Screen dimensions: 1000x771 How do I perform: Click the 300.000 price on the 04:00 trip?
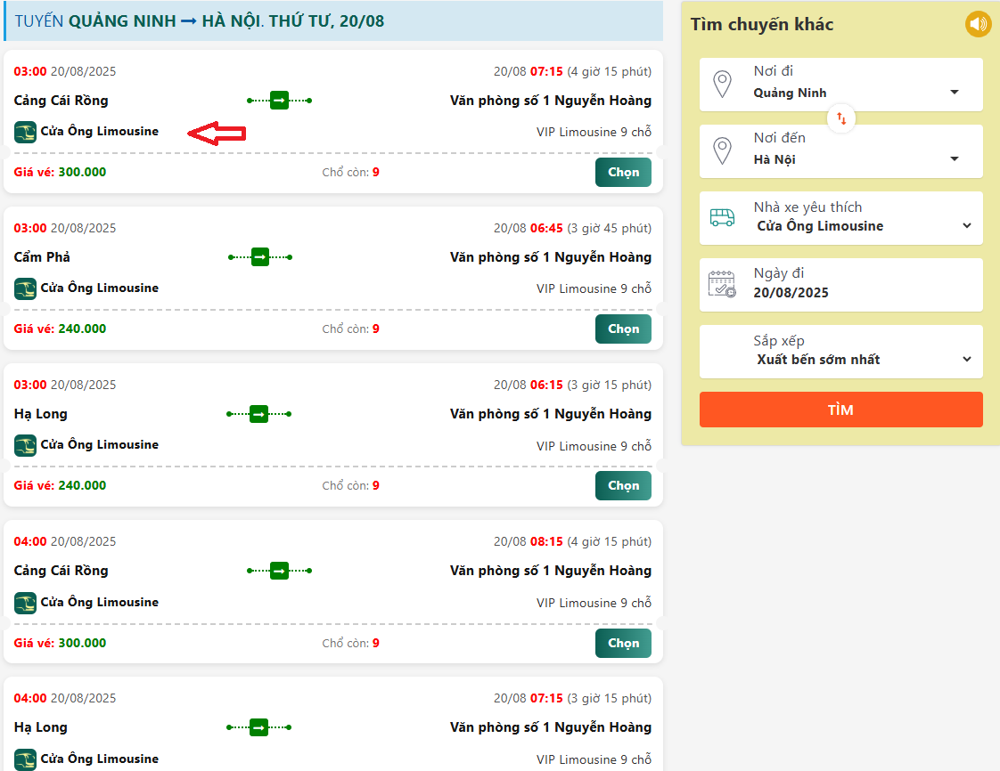(x=82, y=643)
